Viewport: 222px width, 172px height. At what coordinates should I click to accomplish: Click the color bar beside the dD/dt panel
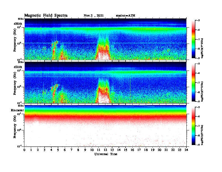pyautogui.click(x=193, y=83)
